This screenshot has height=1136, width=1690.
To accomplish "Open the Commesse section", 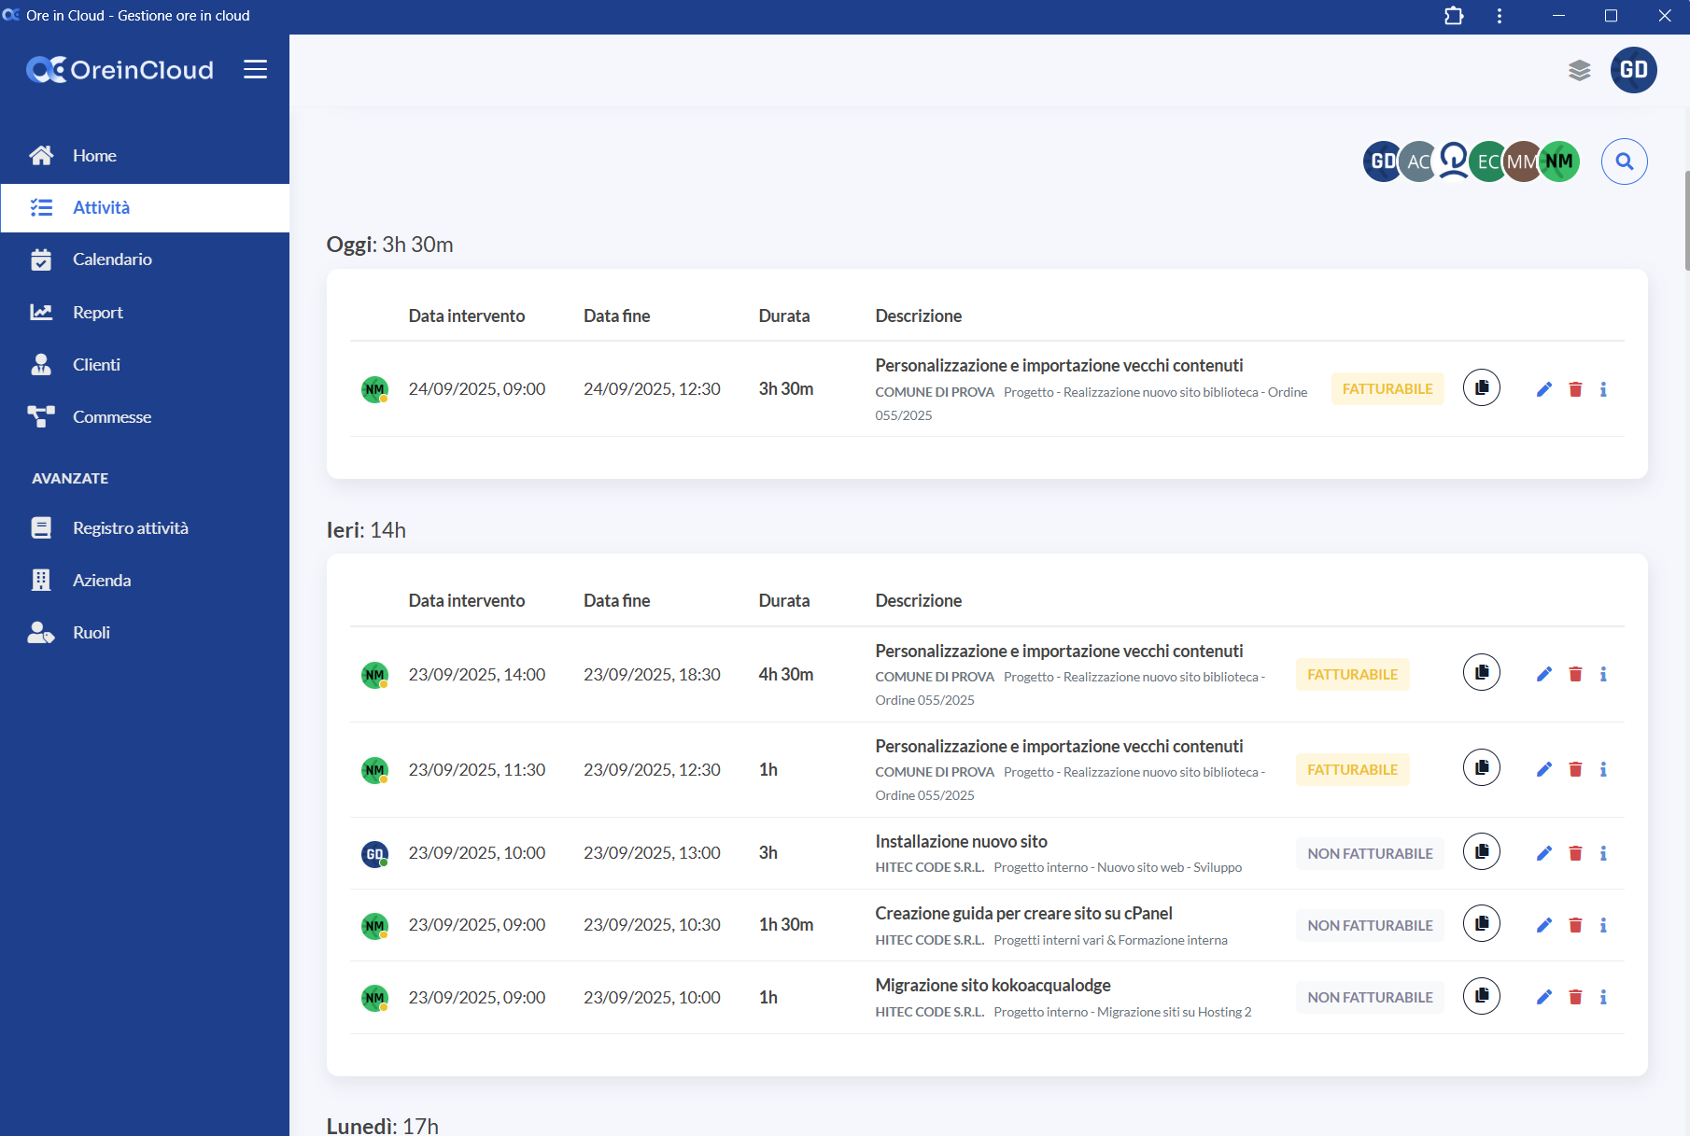I will [111, 417].
